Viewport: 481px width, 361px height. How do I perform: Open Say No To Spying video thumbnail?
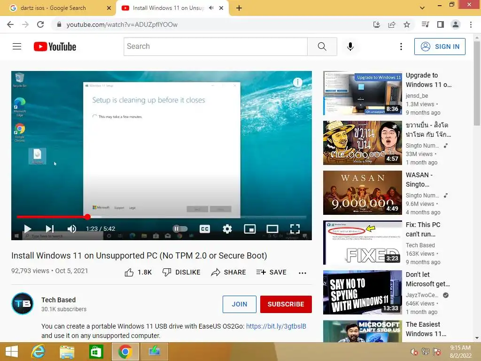[362, 292]
